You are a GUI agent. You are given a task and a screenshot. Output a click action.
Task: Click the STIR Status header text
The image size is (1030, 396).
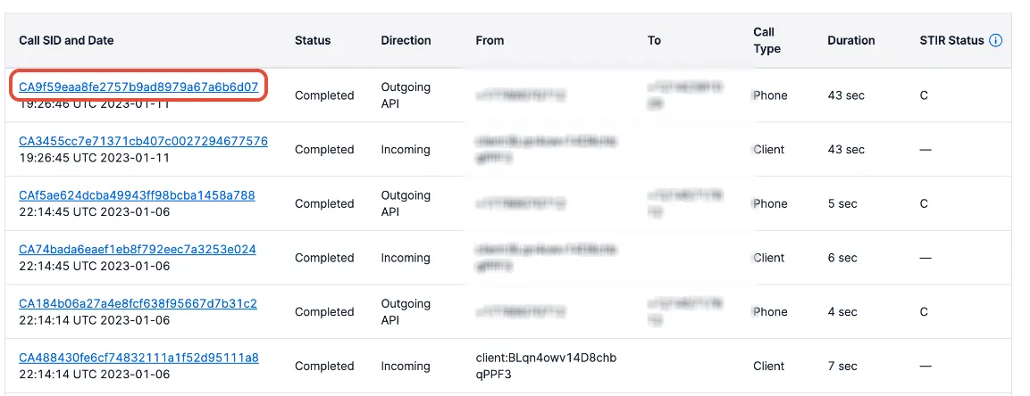click(951, 41)
